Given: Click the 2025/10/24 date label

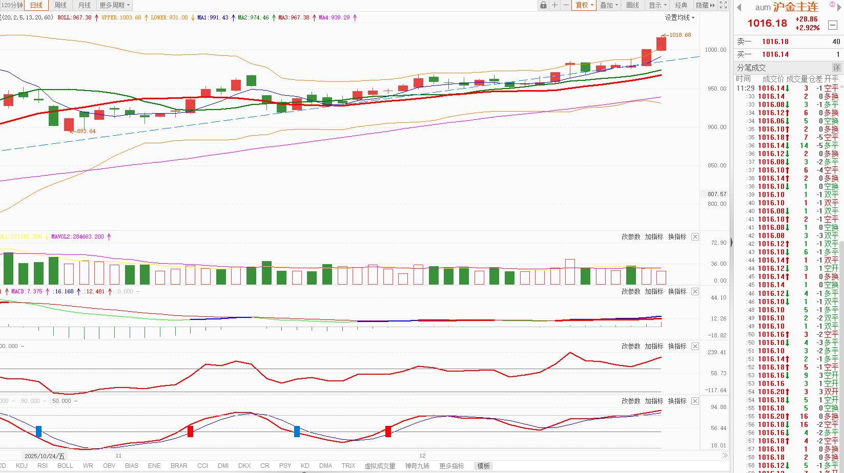Looking at the screenshot, I should (x=45, y=456).
